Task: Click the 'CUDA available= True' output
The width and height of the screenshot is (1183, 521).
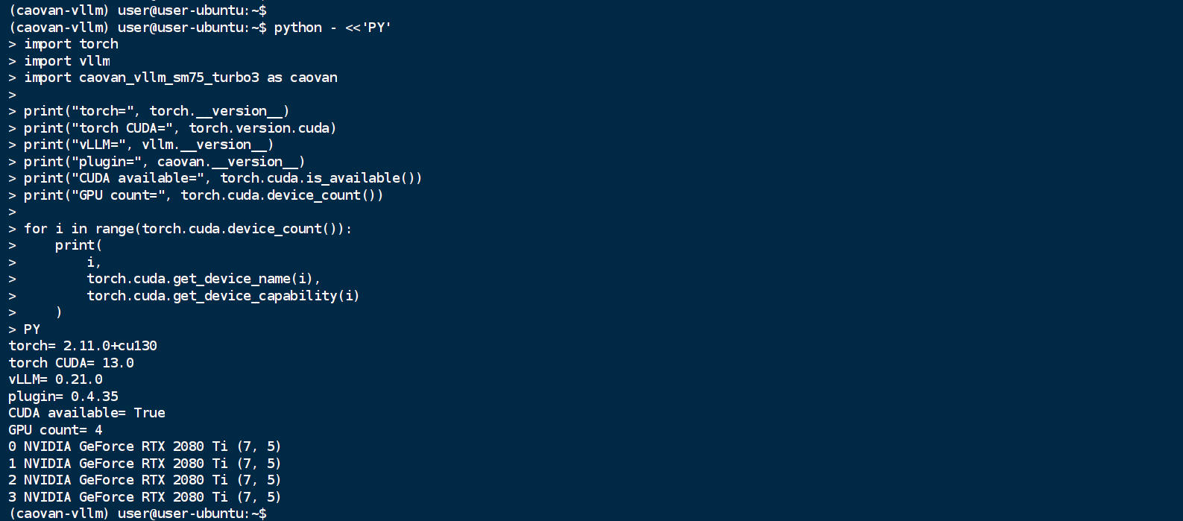Action: tap(86, 413)
